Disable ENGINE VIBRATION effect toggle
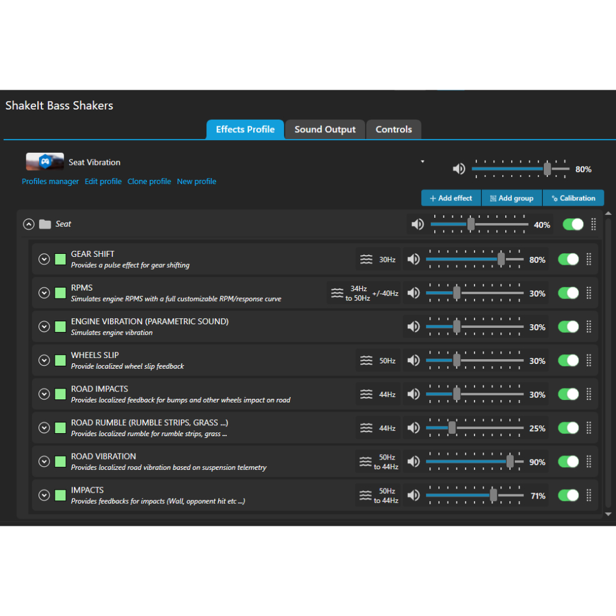 pyautogui.click(x=568, y=327)
